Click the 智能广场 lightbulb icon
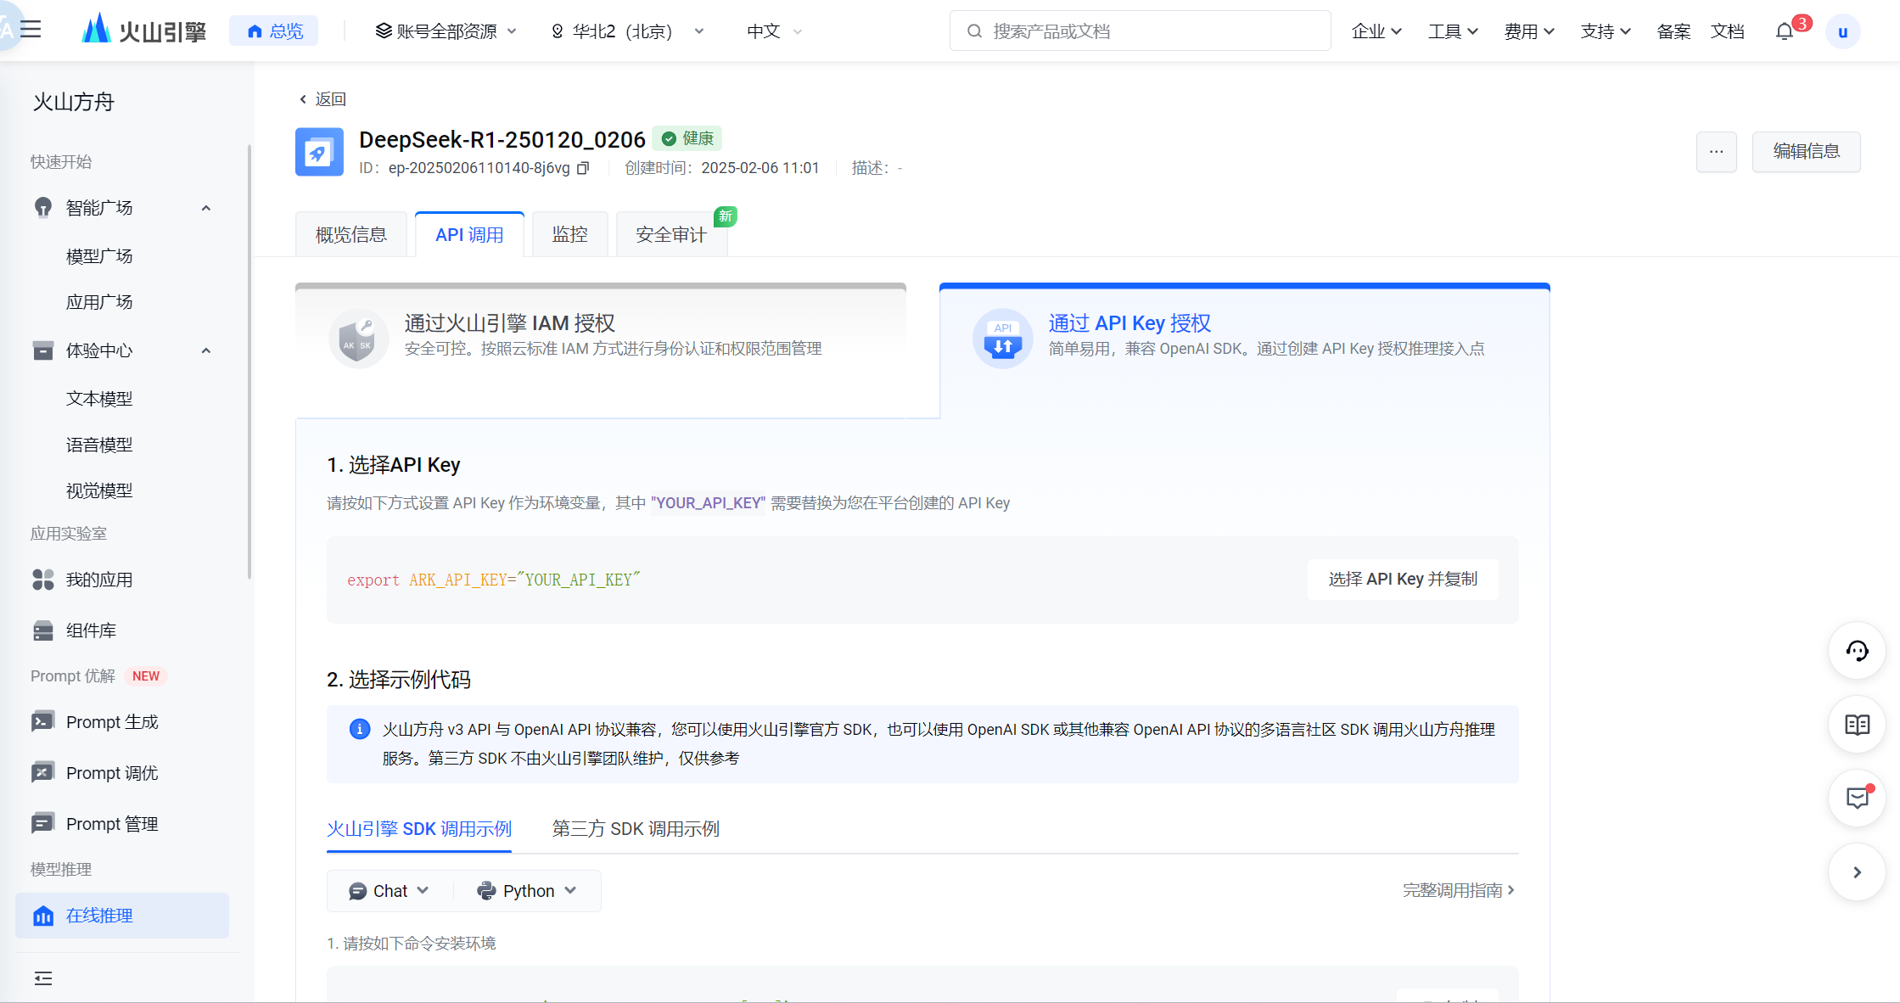The width and height of the screenshot is (1900, 1003). click(43, 208)
